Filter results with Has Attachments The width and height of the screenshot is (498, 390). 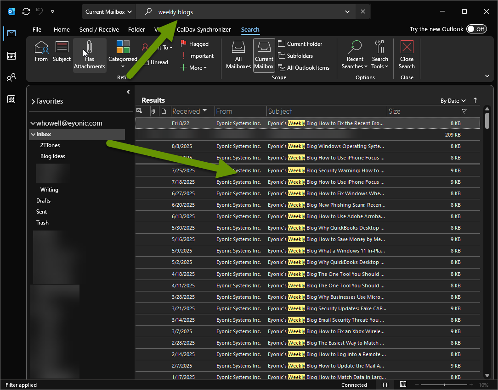[x=90, y=55]
